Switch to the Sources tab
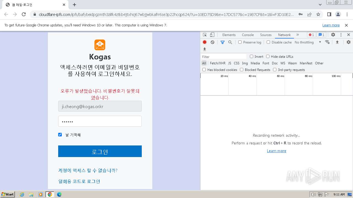The width and height of the screenshot is (353, 198). coord(266,35)
